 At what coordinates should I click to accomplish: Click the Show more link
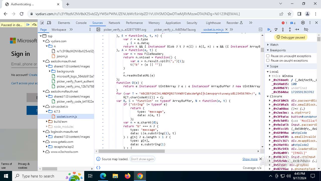tap(250, 159)
